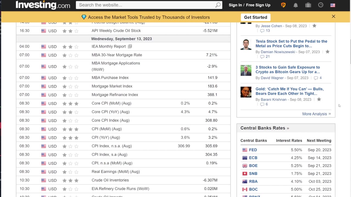The image size is (351, 197).
Task: Click the US flag in Crude Oil Inventories row
Action: [44, 181]
